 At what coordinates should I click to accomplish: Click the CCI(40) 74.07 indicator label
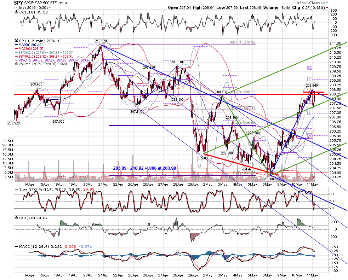tap(33, 218)
